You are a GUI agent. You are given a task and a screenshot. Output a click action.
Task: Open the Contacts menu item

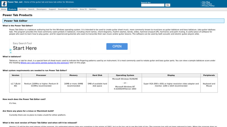click(74, 9)
